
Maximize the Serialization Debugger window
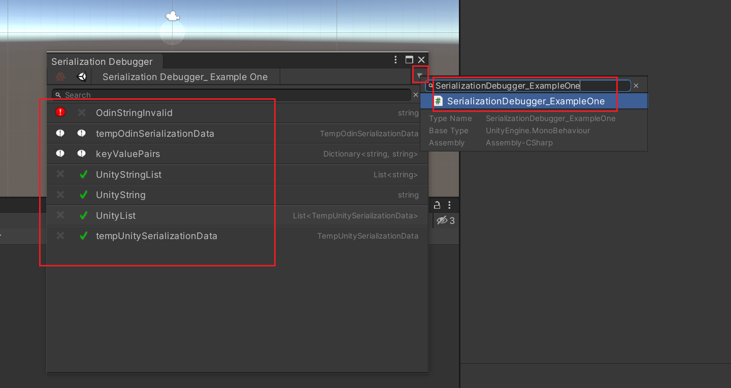tap(409, 60)
